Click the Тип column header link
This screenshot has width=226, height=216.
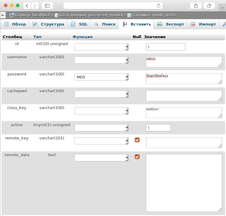(38, 37)
